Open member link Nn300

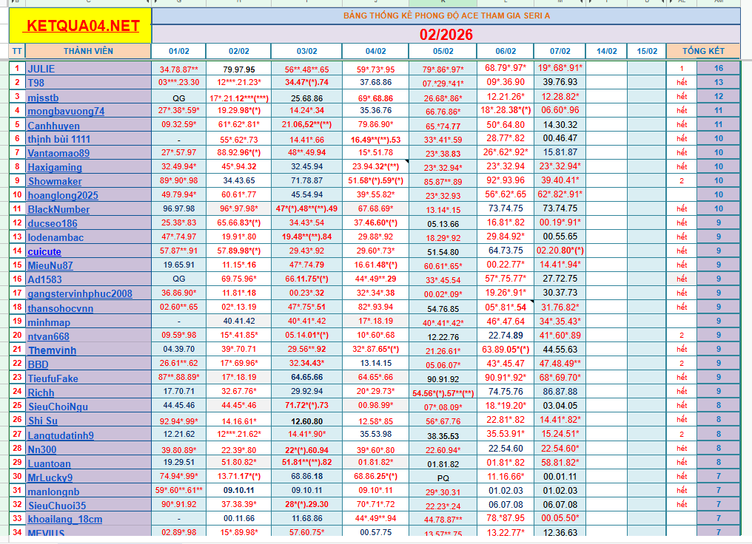point(41,449)
